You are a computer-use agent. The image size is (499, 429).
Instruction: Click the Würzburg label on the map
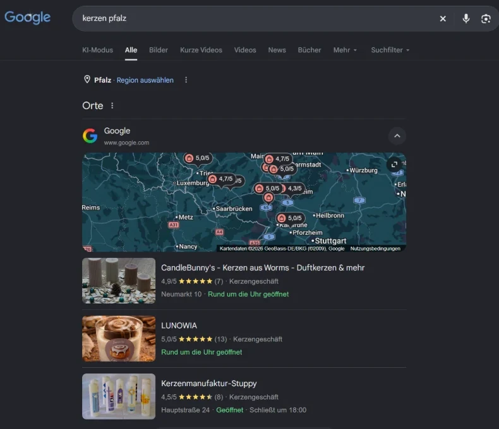[363, 170]
